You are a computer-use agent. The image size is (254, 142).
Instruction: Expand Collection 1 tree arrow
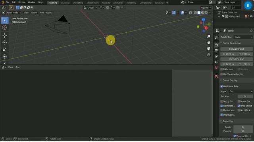pyautogui.click(x=219, y=17)
